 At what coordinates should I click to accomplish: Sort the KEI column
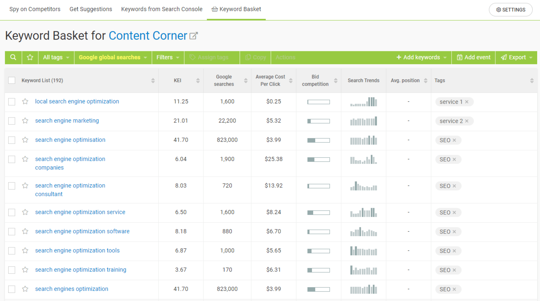[199, 80]
